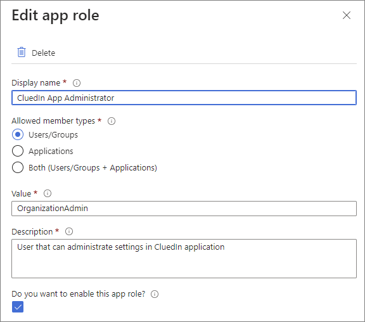The image size is (365, 322).
Task: Click the 'Display name' label
Action: (x=36, y=83)
